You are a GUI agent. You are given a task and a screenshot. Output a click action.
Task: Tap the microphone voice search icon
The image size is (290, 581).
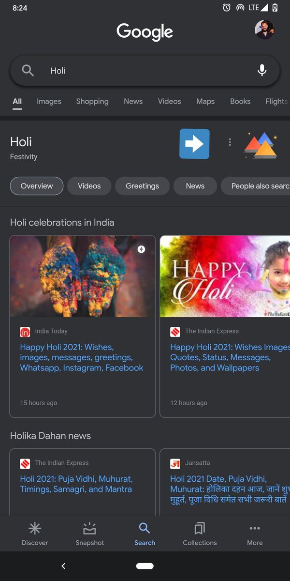tap(262, 70)
